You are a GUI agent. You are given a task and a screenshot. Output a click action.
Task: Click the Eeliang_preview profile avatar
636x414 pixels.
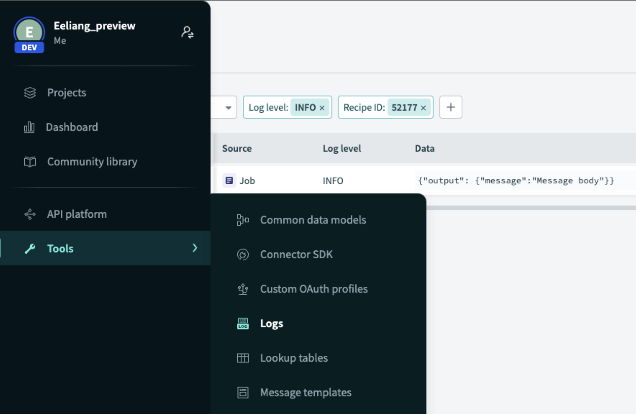[x=29, y=32]
